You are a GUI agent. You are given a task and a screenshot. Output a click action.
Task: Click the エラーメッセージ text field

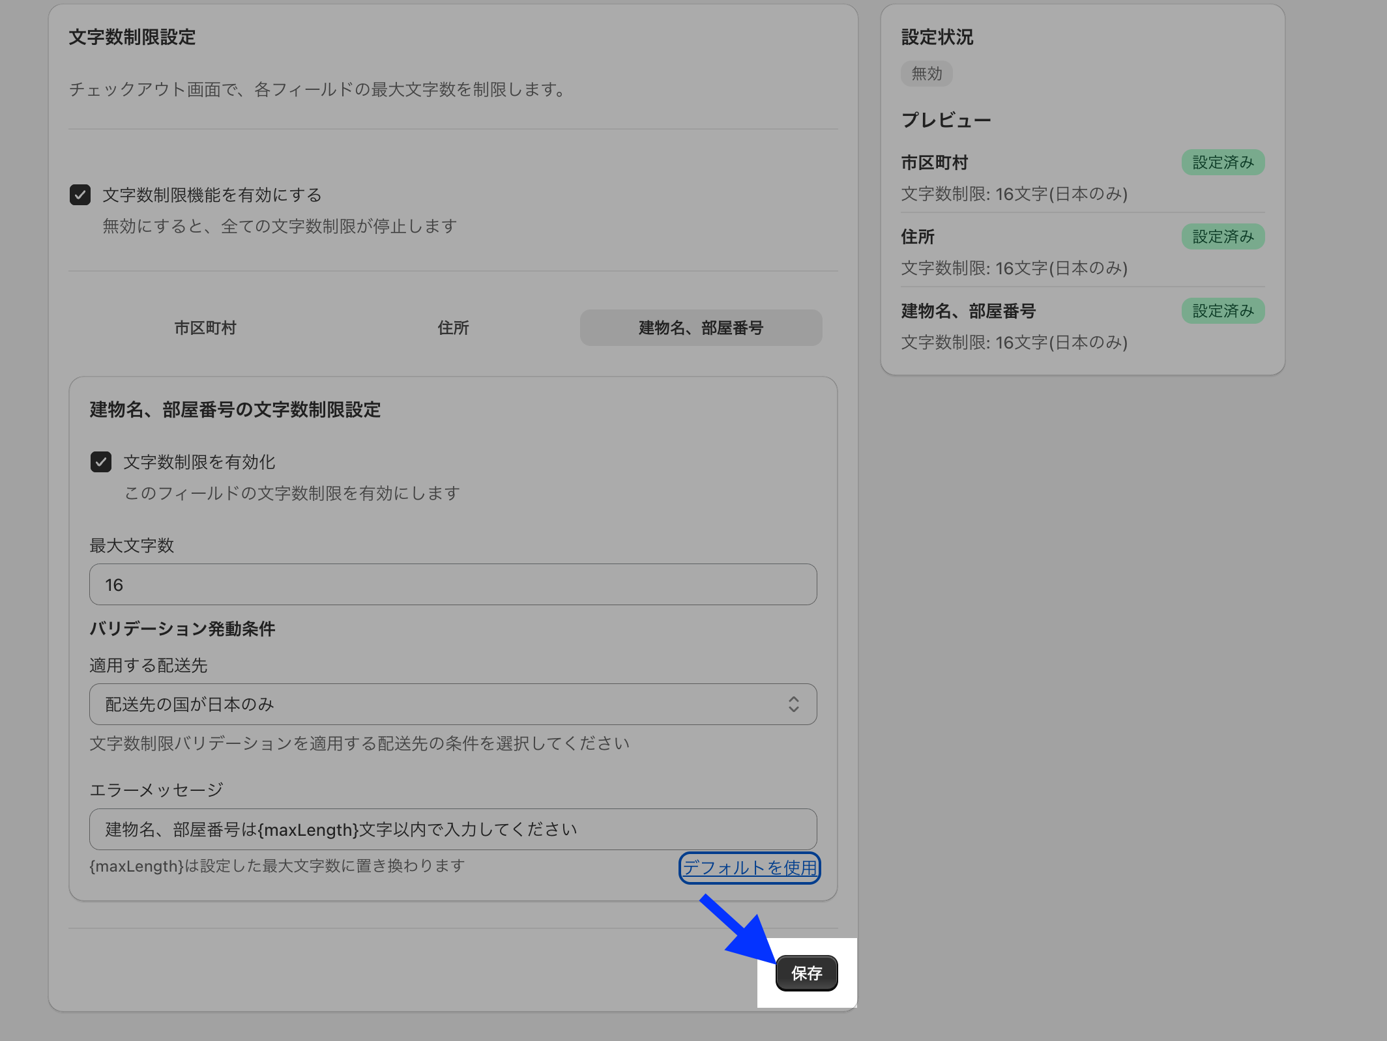(x=452, y=829)
